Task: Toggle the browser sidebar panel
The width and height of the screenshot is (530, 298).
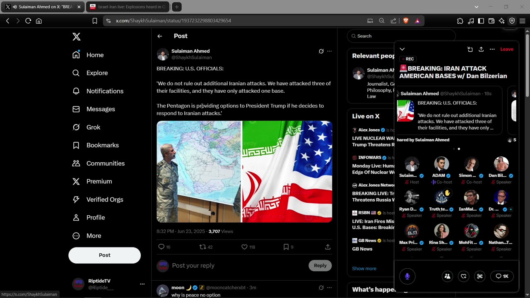Action: tap(481, 21)
